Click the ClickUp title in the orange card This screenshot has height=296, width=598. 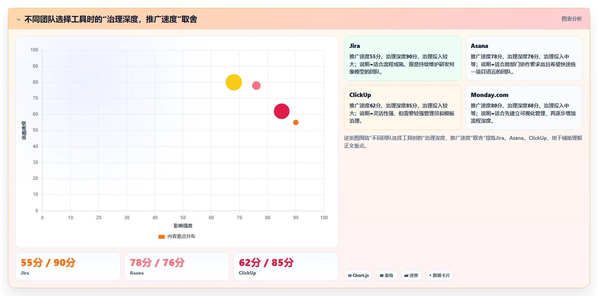click(360, 95)
